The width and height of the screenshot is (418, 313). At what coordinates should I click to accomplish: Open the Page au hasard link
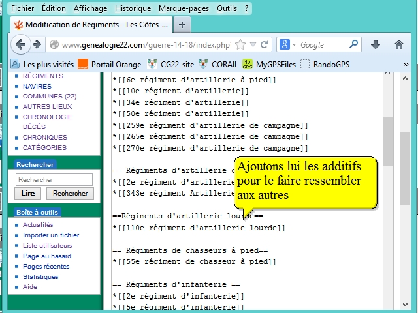click(47, 256)
